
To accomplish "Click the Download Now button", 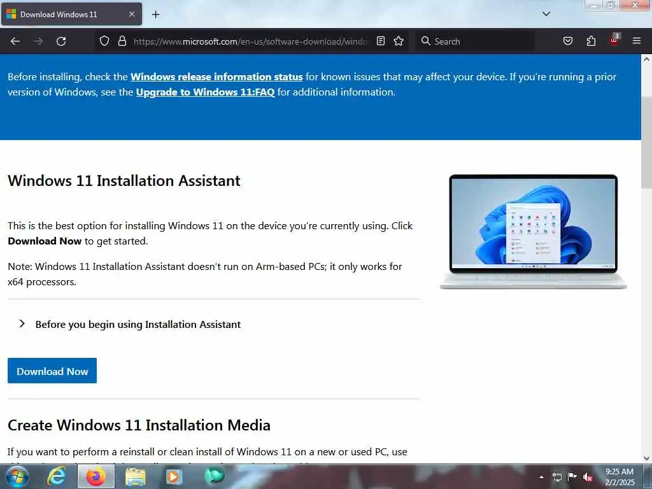I will click(x=52, y=371).
